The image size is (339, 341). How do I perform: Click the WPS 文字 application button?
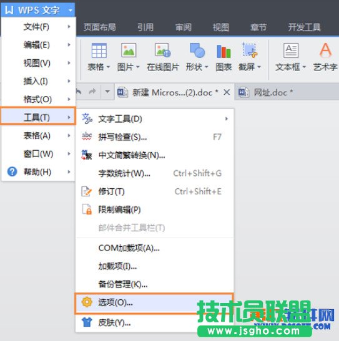pyautogui.click(x=38, y=10)
